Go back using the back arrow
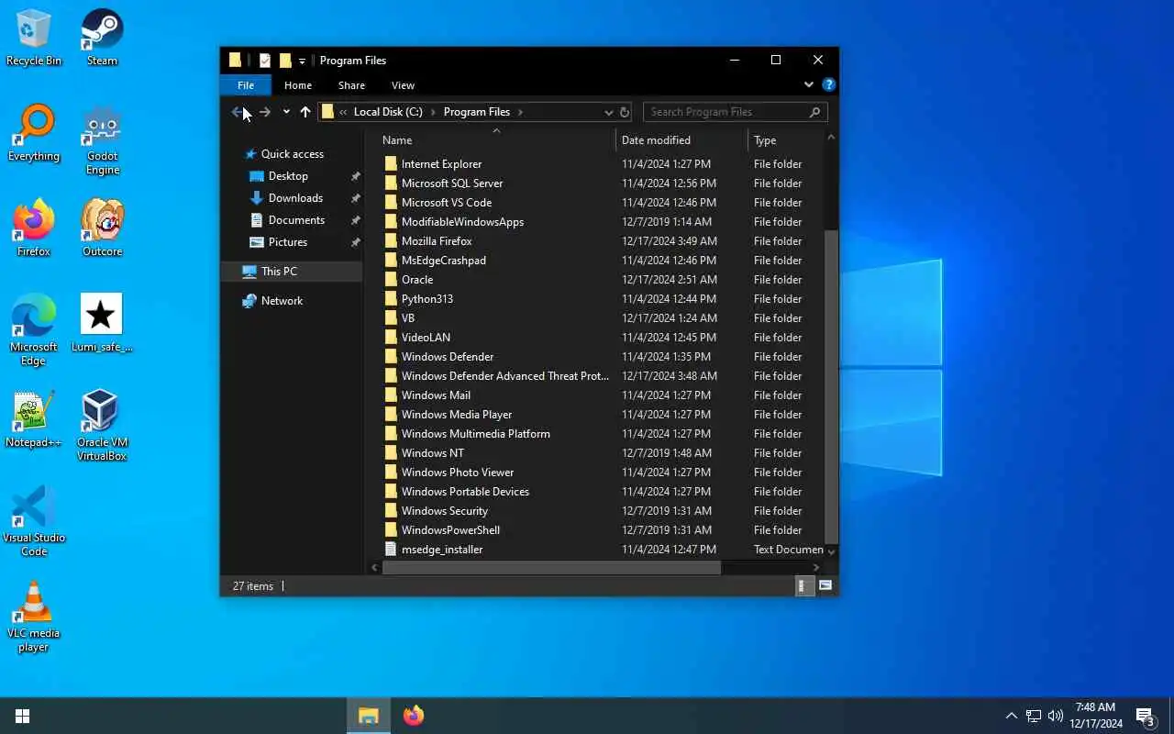This screenshot has height=734, width=1174. point(237,112)
